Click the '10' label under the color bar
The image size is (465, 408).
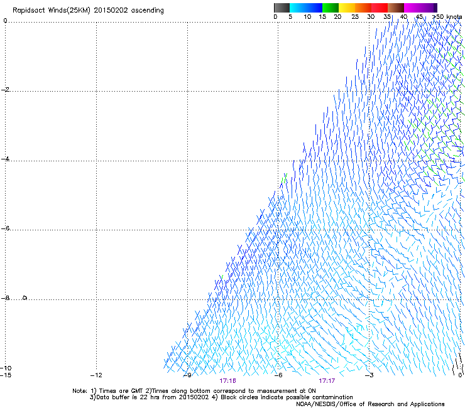point(307,17)
